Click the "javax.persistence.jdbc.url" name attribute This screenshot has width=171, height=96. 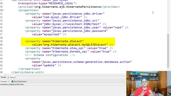[x=75, y=21]
